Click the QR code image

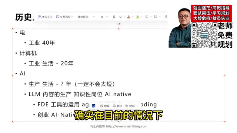click(x=204, y=35)
